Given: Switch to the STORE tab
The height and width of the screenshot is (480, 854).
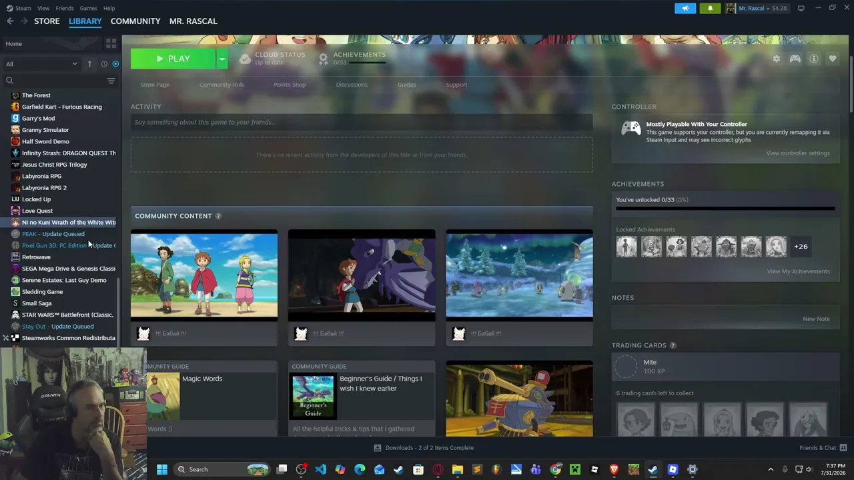Looking at the screenshot, I should 47,21.
